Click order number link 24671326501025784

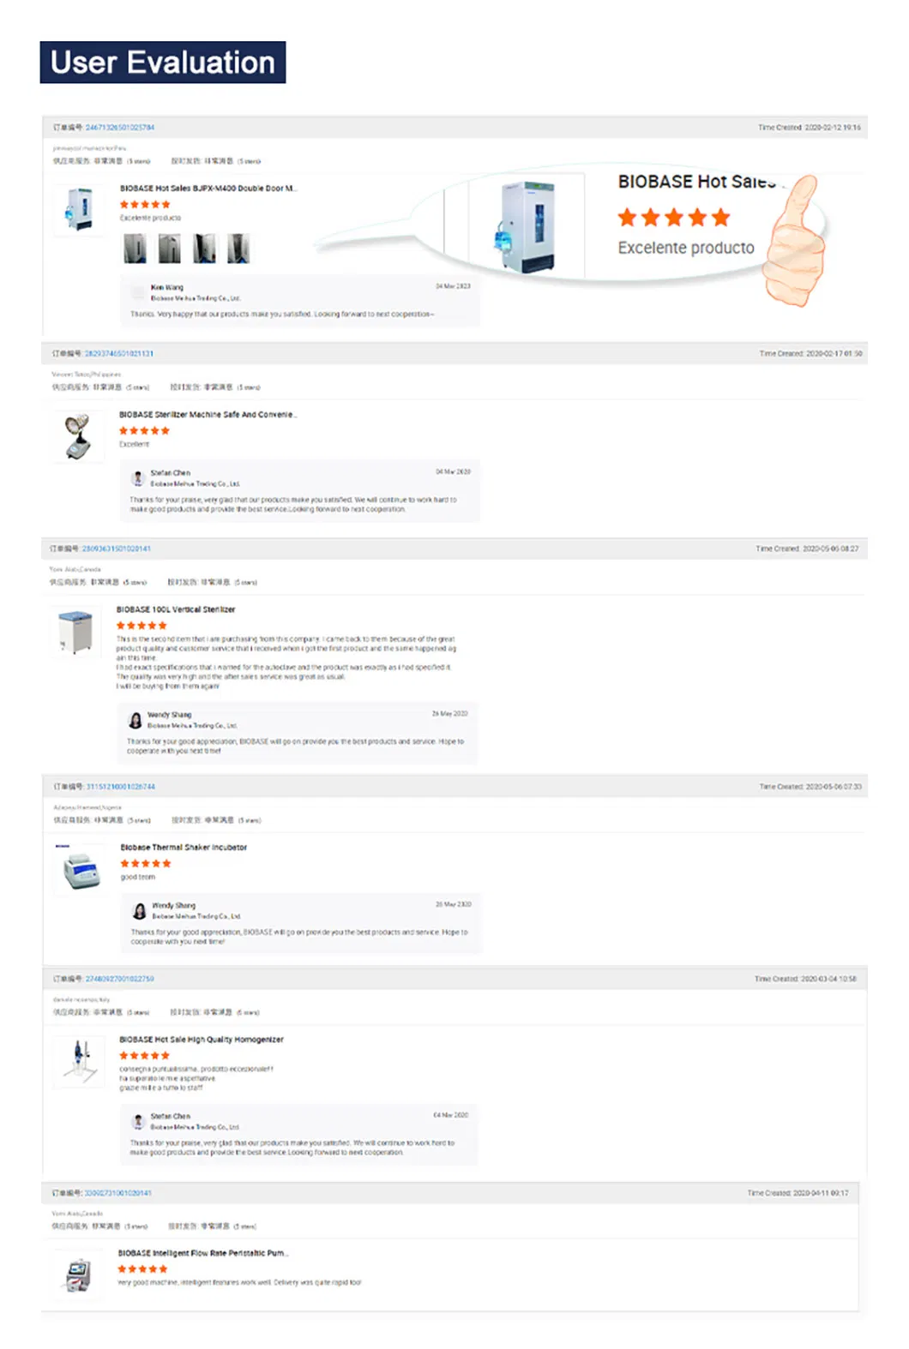click(x=120, y=128)
